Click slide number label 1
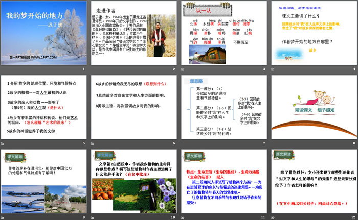Screen dimensions: 358x220 click(x=84, y=69)
